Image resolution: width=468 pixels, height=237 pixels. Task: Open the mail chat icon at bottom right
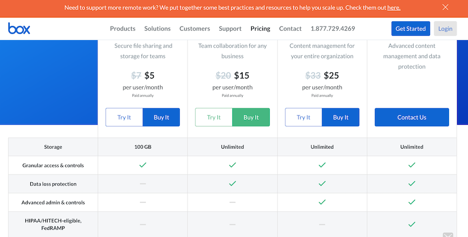[x=448, y=235]
